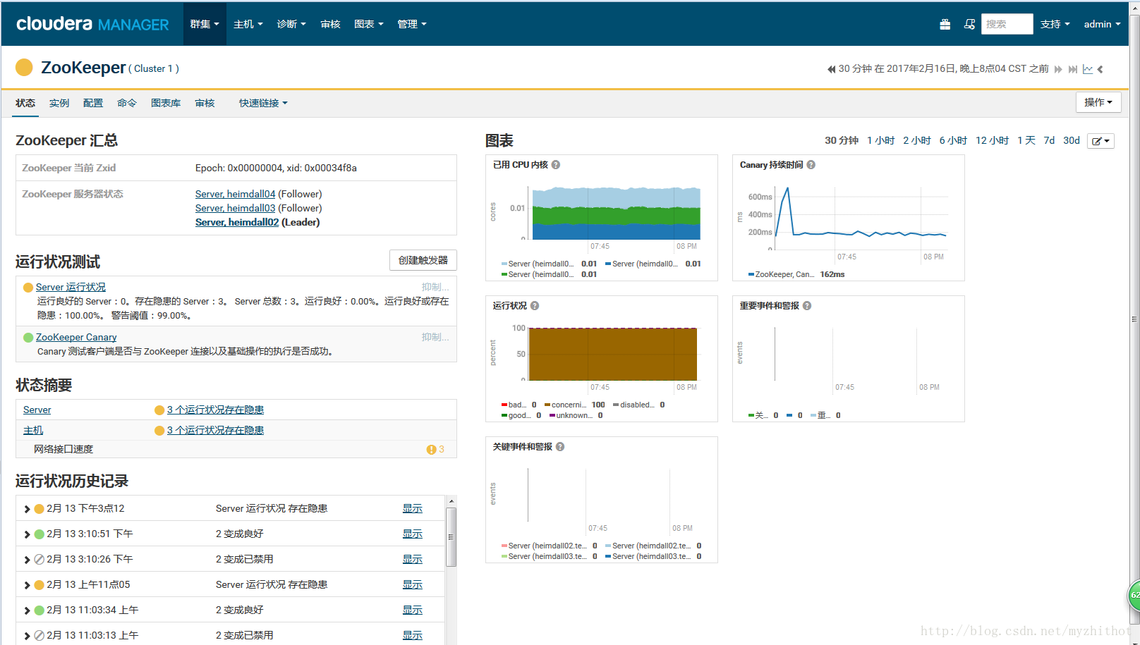Click the help icon next to 运行状况 chart

coord(535,306)
